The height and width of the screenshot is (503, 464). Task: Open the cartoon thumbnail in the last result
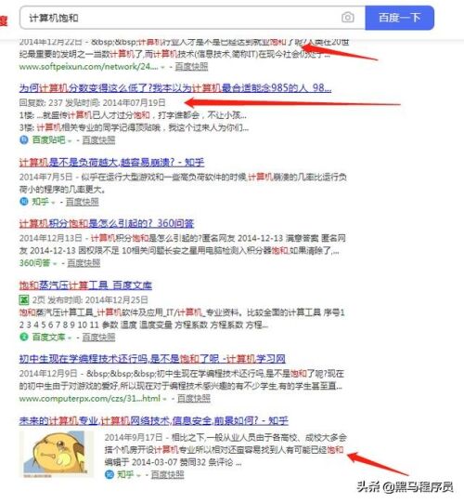57,454
